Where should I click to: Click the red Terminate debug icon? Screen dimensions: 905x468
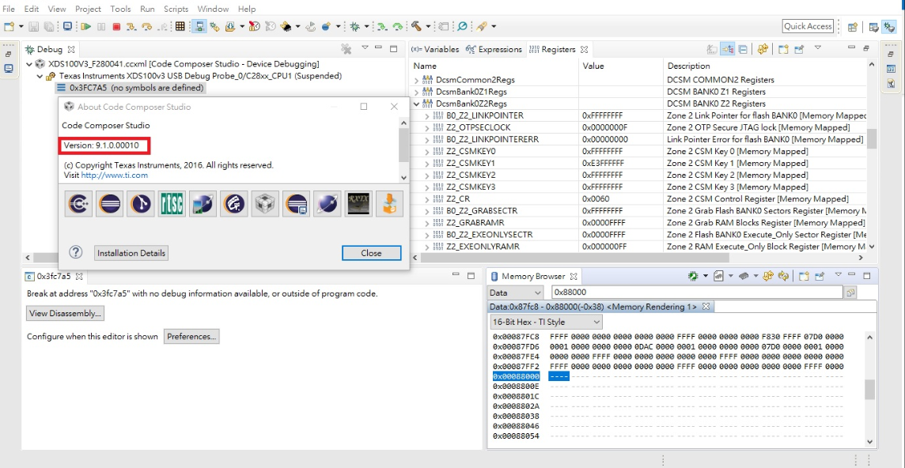116,27
